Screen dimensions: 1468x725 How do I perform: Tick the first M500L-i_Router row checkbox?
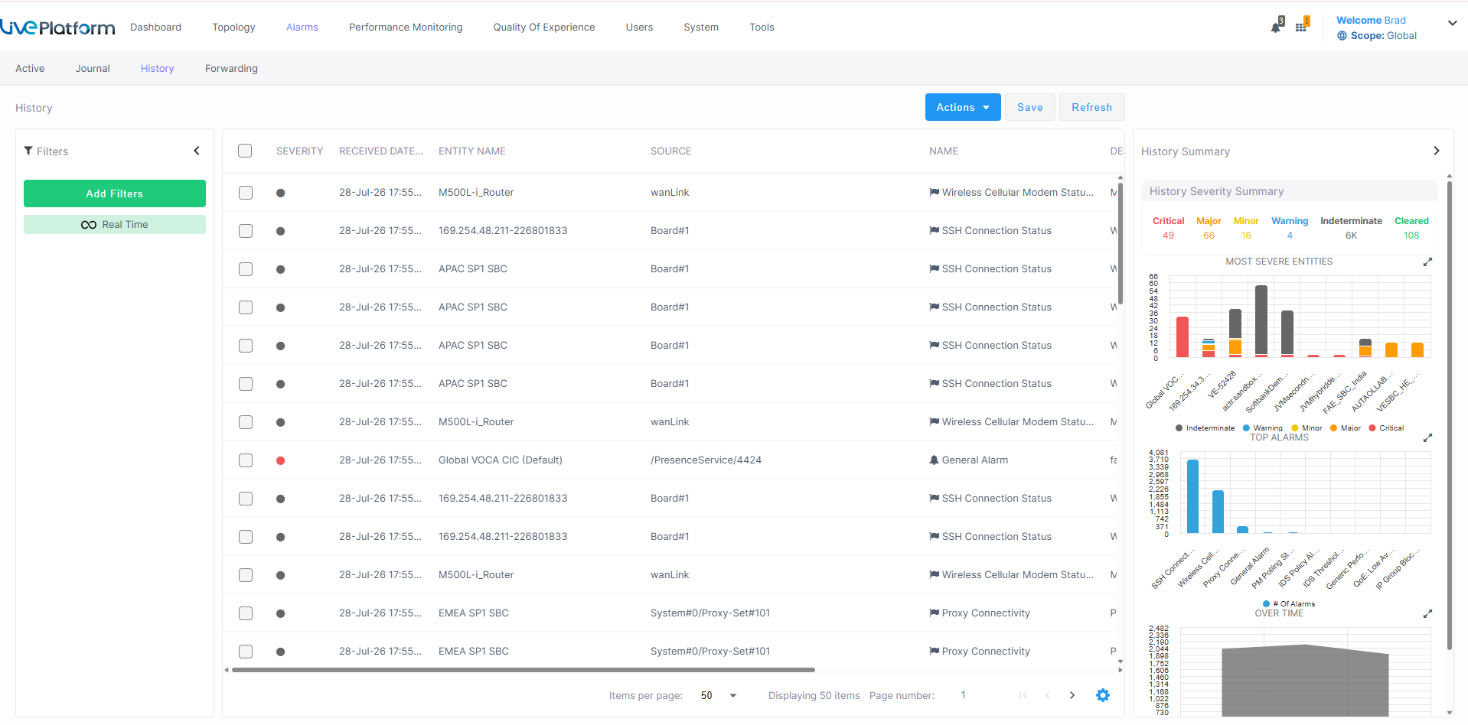(x=246, y=193)
